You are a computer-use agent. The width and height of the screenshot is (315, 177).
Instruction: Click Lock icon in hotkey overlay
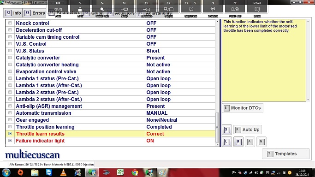[x=80, y=9]
